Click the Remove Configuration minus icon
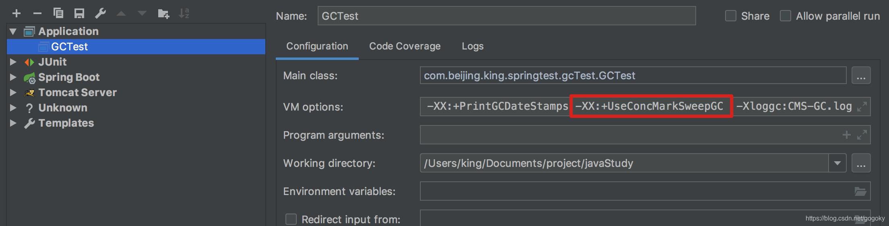Image resolution: width=889 pixels, height=226 pixels. coord(37,14)
